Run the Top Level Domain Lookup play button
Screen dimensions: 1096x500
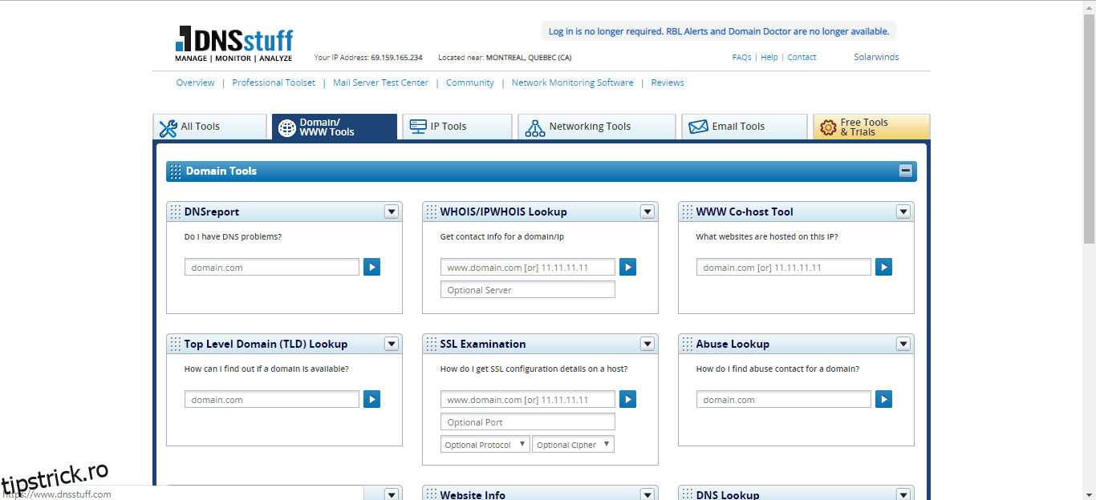pyautogui.click(x=371, y=399)
